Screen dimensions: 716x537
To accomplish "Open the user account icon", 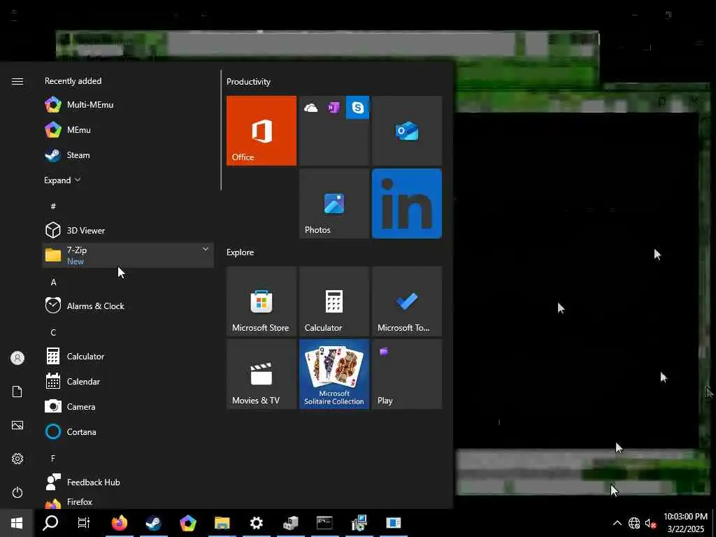I will 17,358.
